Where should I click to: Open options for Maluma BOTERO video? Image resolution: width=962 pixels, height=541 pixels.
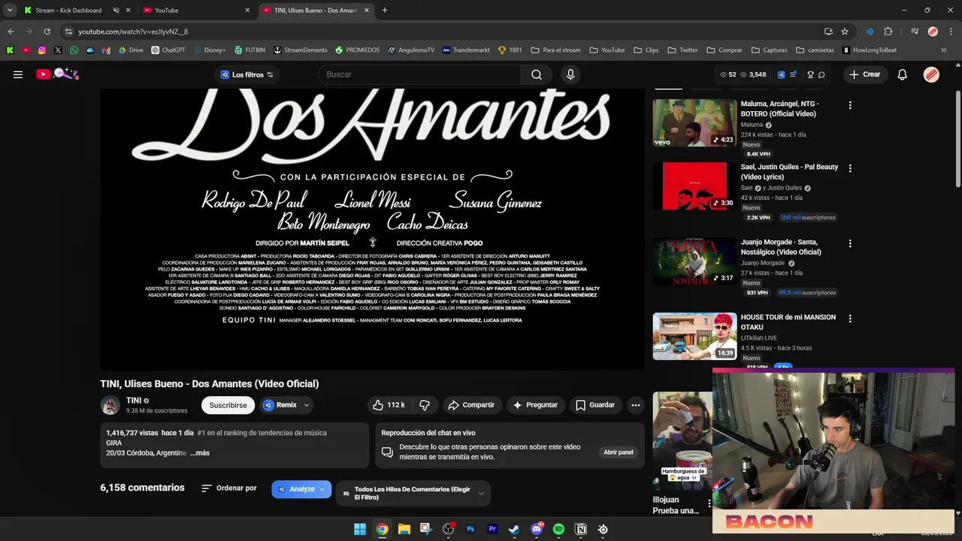point(850,105)
